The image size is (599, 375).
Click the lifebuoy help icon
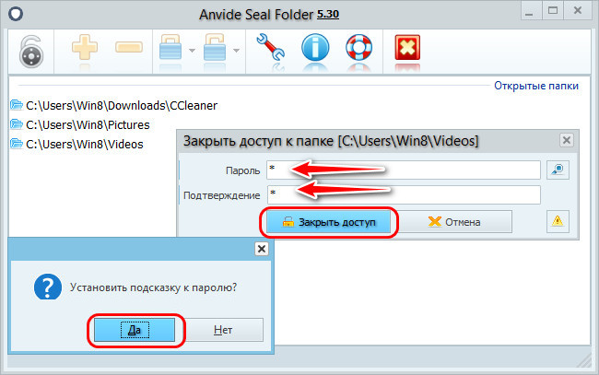click(358, 47)
